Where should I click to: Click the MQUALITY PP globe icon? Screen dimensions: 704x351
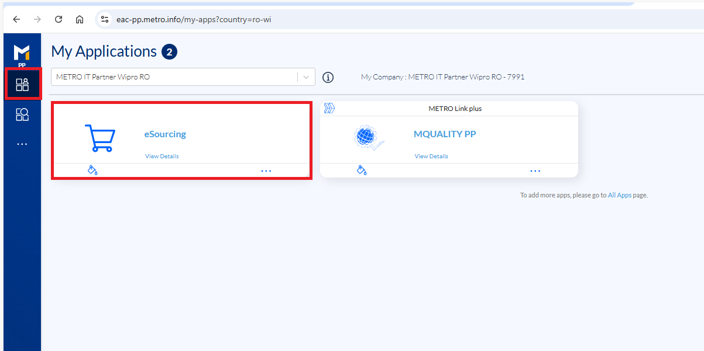coord(369,138)
